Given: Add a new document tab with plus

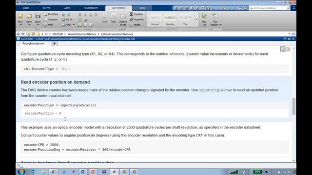Looking at the screenshot, I should pos(54,44).
